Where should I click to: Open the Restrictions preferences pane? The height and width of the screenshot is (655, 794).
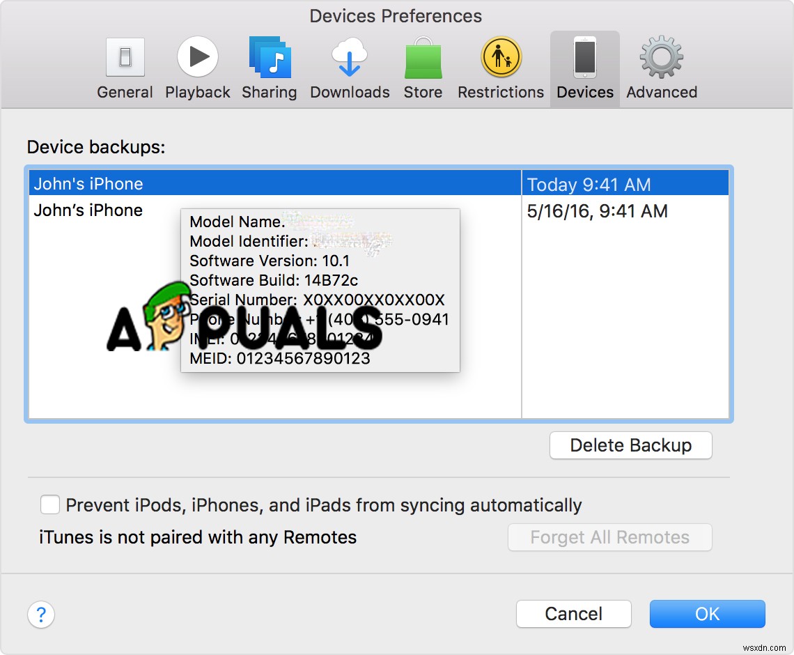(500, 66)
